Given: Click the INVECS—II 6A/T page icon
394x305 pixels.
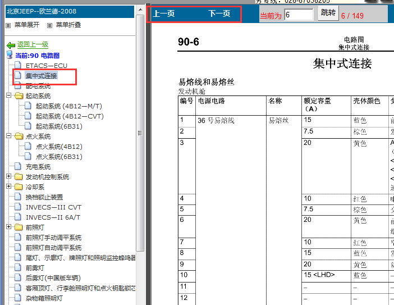Looking at the screenshot, I should pyautogui.click(x=18, y=217).
